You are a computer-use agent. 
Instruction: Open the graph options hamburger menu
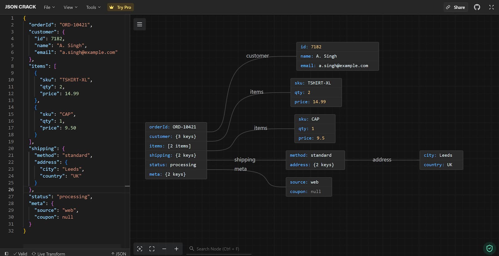click(139, 24)
